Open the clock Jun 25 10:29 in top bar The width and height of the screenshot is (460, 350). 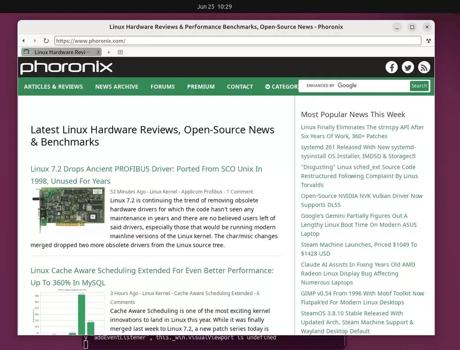click(x=214, y=6)
